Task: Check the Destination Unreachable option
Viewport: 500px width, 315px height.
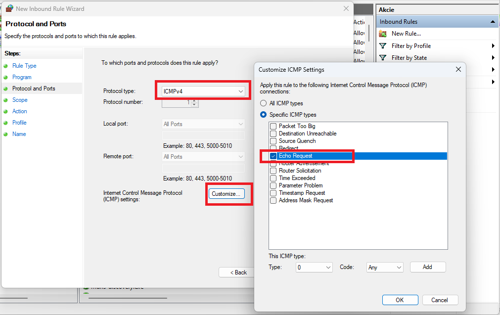Action: (x=273, y=134)
